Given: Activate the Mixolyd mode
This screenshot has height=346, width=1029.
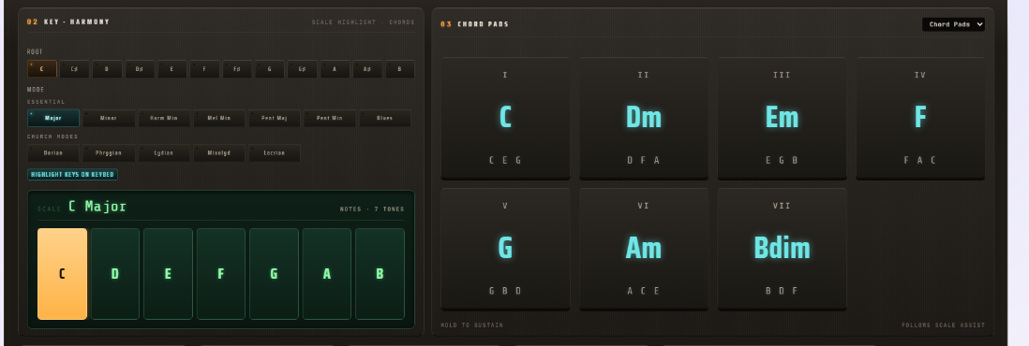Looking at the screenshot, I should click(x=219, y=152).
